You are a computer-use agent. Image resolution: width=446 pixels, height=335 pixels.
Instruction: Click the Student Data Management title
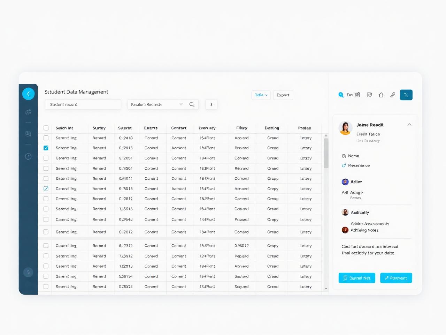(x=76, y=92)
